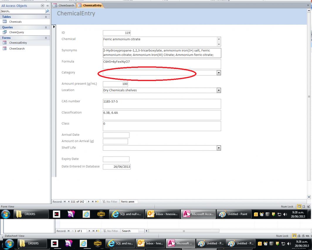Viewport: 312px width, 250px height.
Task: Close the ChemicalEntry document with X button
Action: click(308, 5)
